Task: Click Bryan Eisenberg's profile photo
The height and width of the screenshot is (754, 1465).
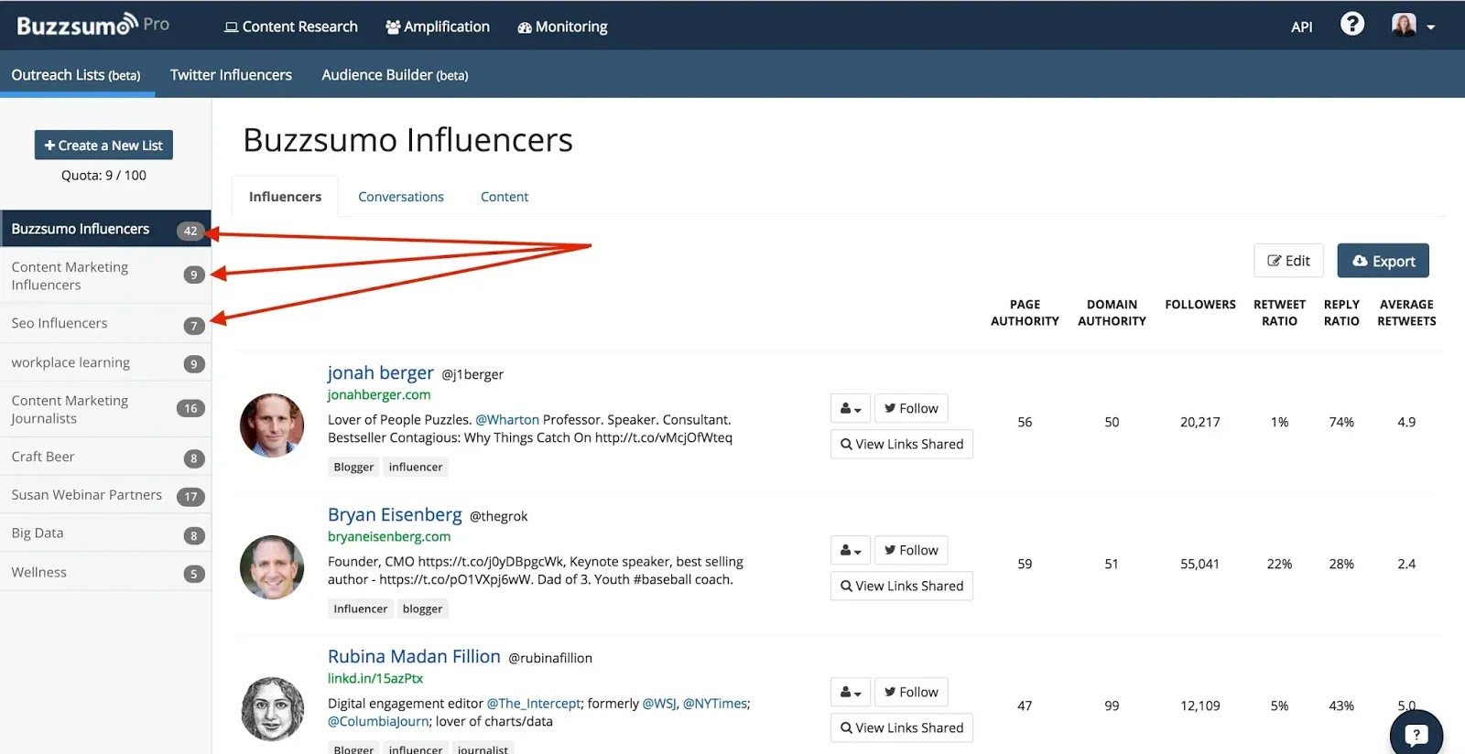Action: pos(272,567)
